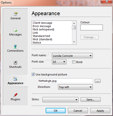Select the Connections globe icon
The image size is (113, 116).
click(15, 46)
